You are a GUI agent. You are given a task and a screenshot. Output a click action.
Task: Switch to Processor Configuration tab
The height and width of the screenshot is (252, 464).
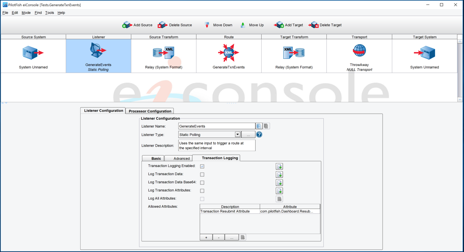tap(150, 111)
